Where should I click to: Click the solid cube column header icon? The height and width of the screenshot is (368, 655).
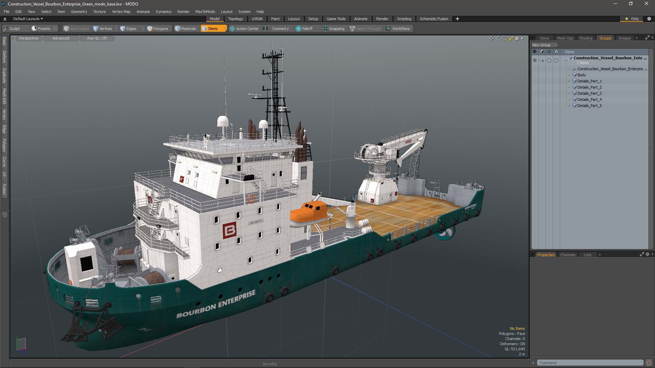[x=556, y=52]
